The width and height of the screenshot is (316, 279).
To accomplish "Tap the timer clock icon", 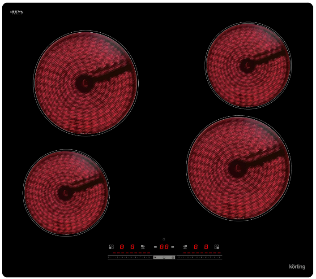I will 164,239.
